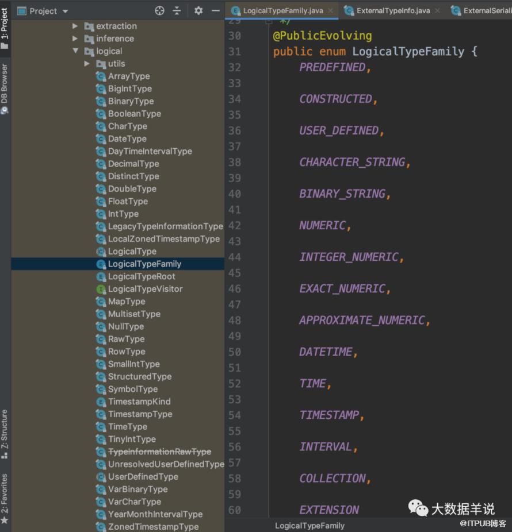Click the locate/scroll-from-source crosshair icon
Image resolution: width=512 pixels, height=532 pixels.
[x=159, y=11]
